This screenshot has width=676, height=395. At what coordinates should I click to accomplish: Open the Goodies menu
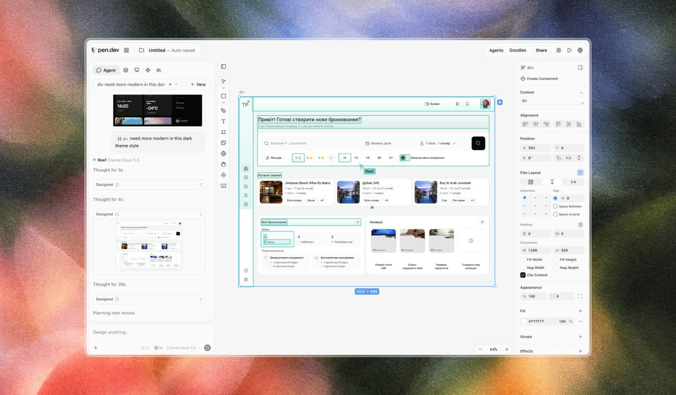tap(518, 50)
